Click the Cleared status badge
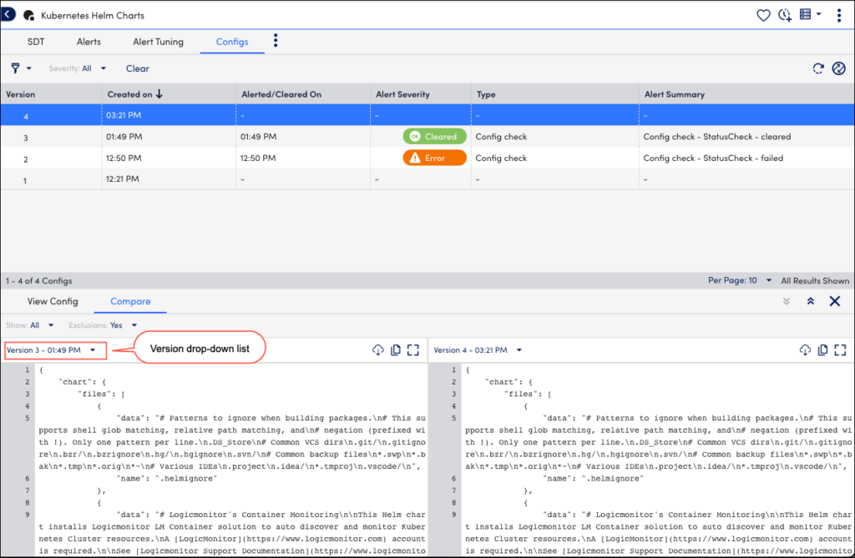The image size is (855, 558). click(x=434, y=135)
